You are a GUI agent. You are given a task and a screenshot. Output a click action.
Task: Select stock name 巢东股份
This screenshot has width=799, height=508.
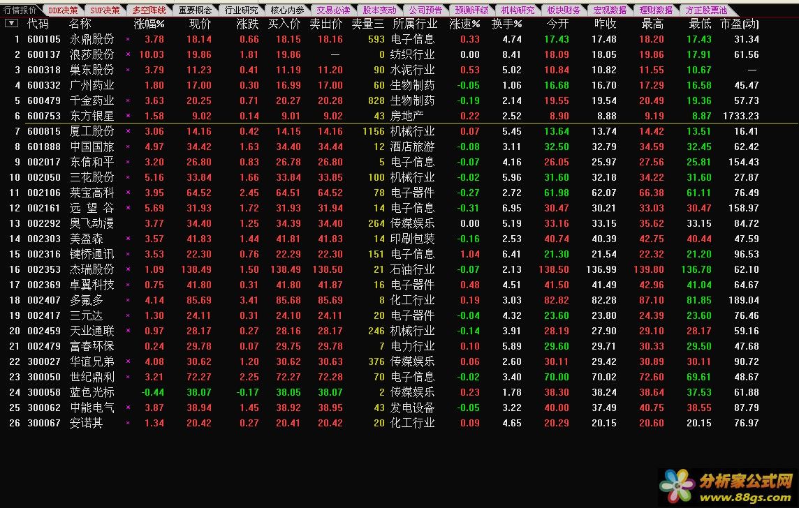91,70
